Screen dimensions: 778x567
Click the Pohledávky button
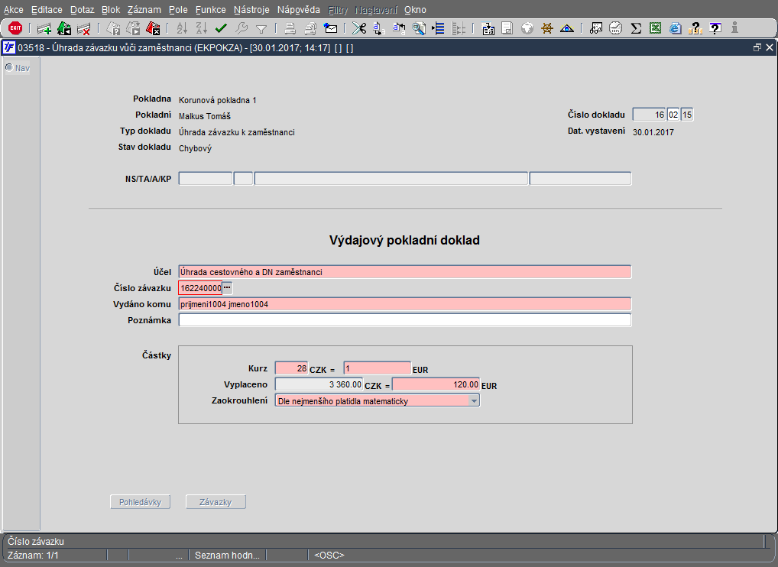pos(140,502)
